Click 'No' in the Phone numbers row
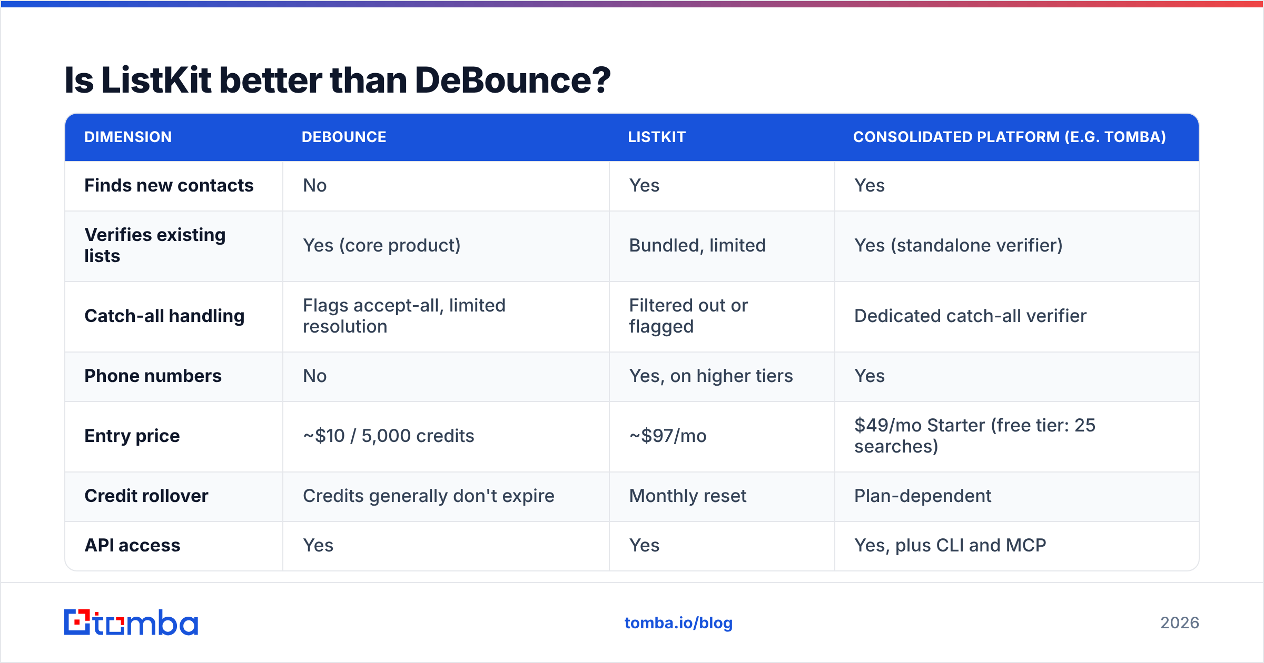The image size is (1264, 663). click(315, 376)
